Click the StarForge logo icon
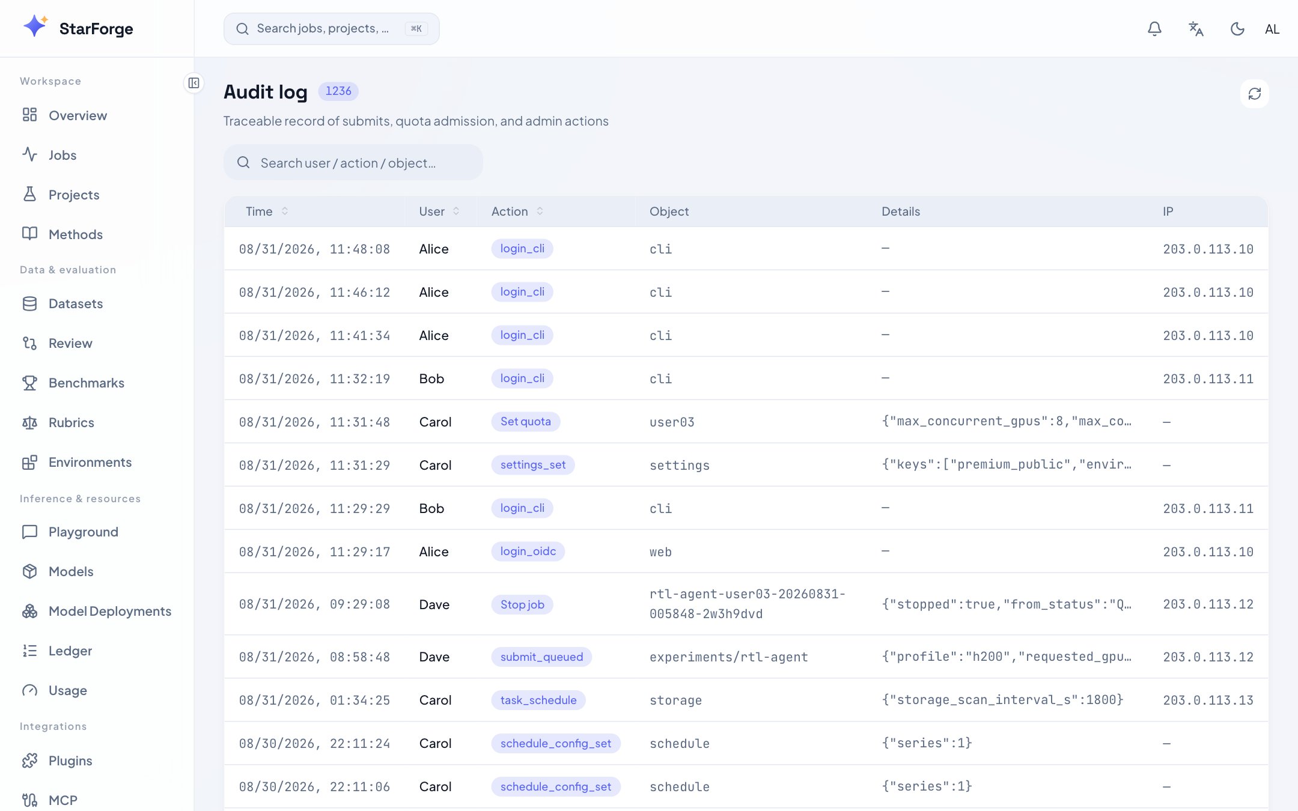The image size is (1298, 811). point(35,27)
